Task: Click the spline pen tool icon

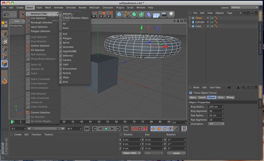Action: click(127, 15)
